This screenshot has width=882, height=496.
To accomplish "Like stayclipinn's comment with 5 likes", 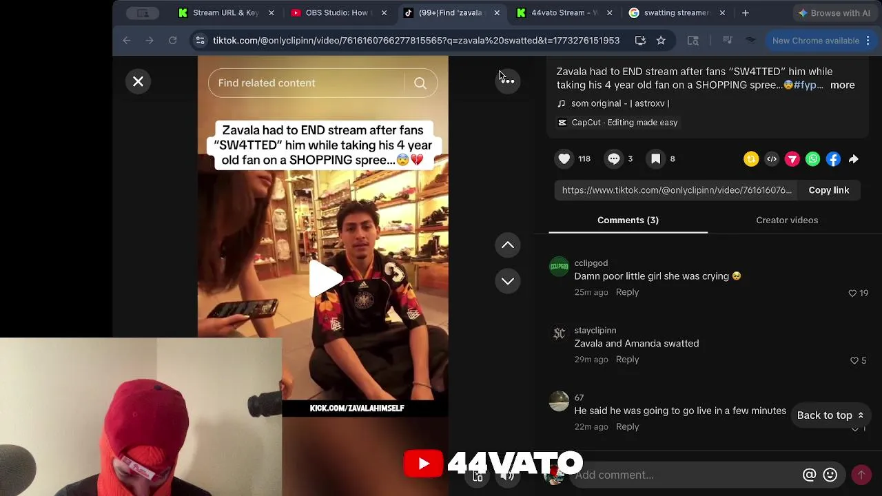I will coord(854,361).
